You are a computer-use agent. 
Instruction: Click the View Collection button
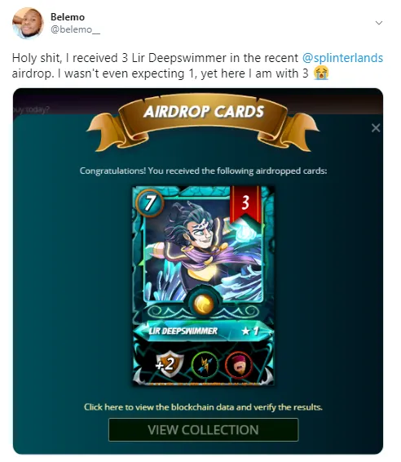click(x=204, y=429)
